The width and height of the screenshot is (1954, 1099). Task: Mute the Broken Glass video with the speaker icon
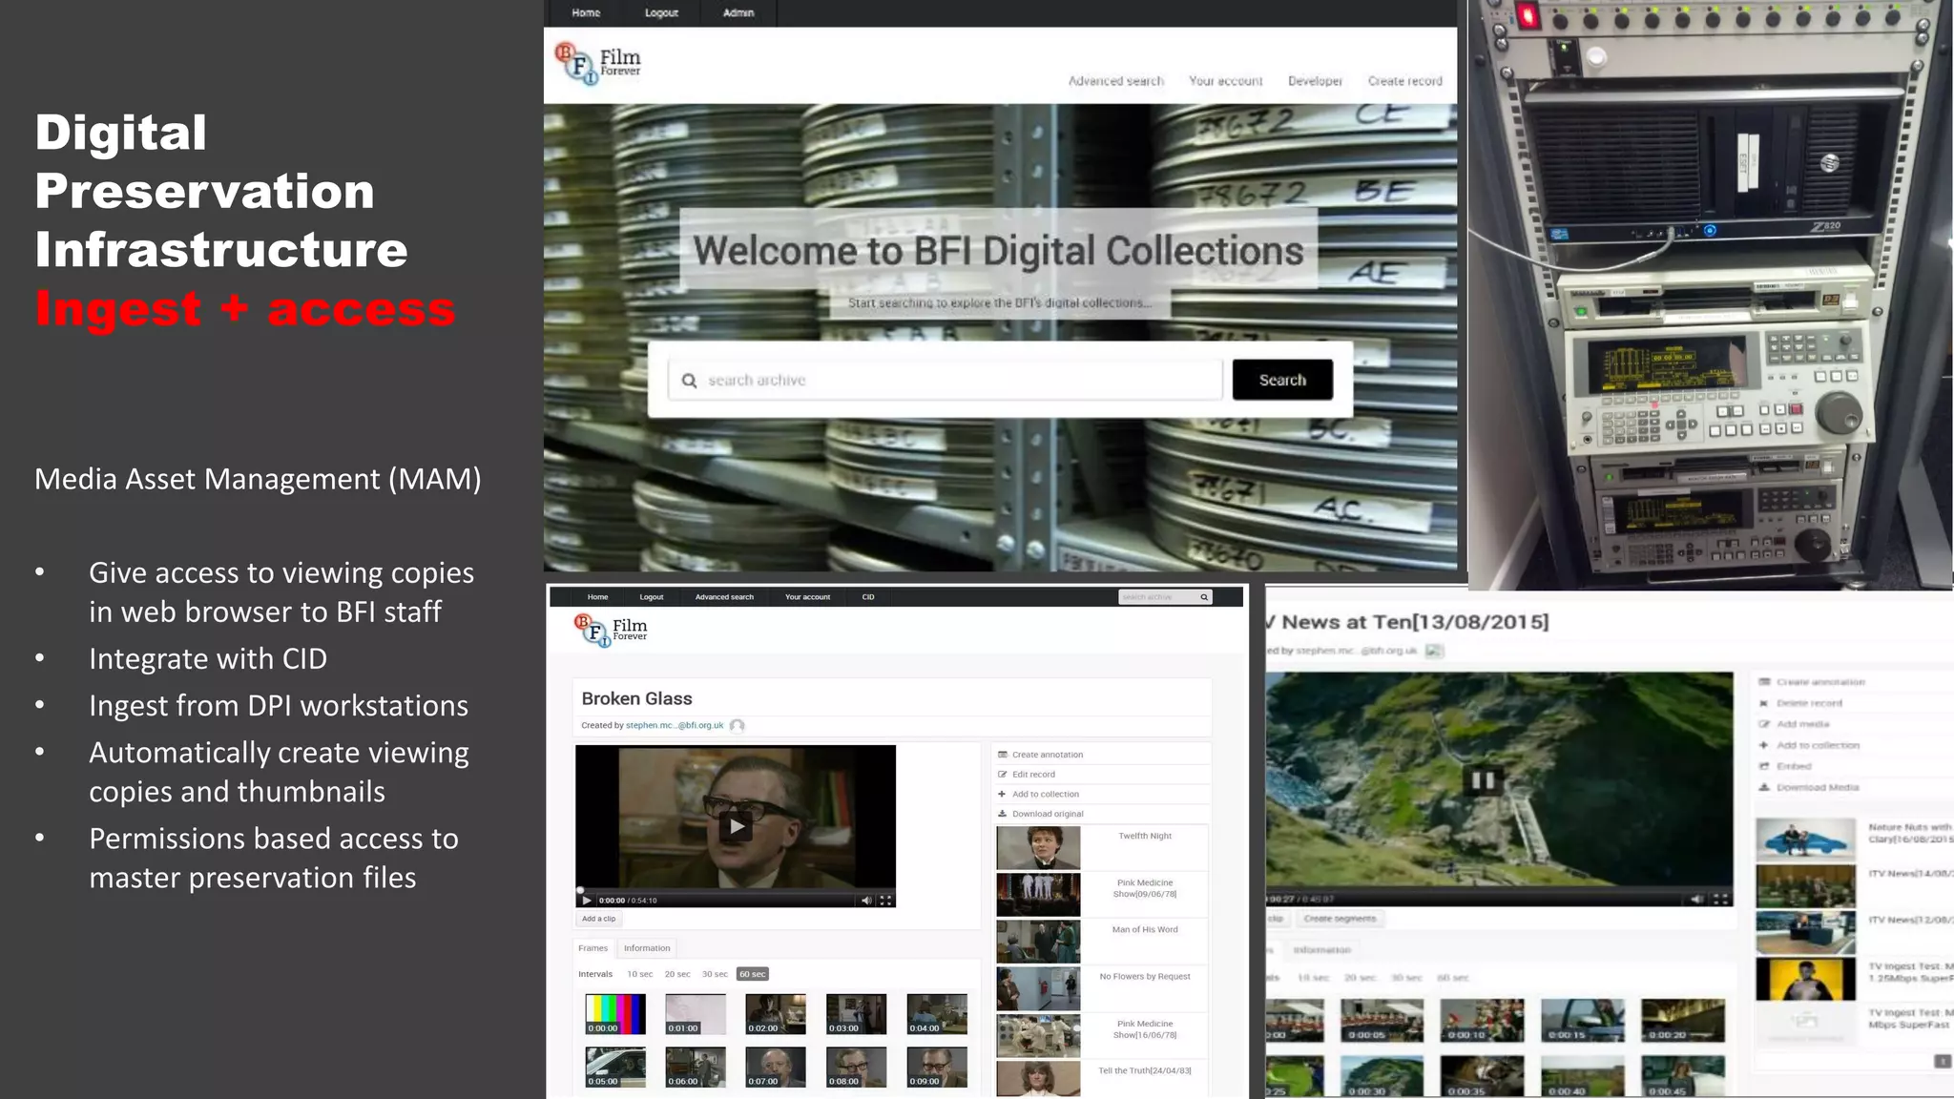866,900
